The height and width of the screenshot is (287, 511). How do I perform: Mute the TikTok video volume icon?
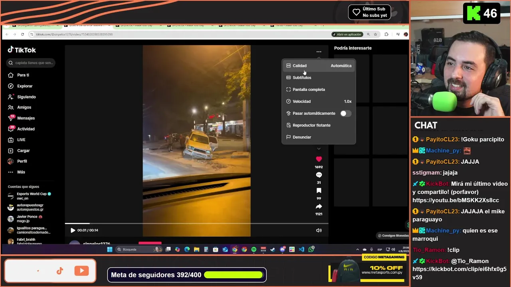coord(319,230)
